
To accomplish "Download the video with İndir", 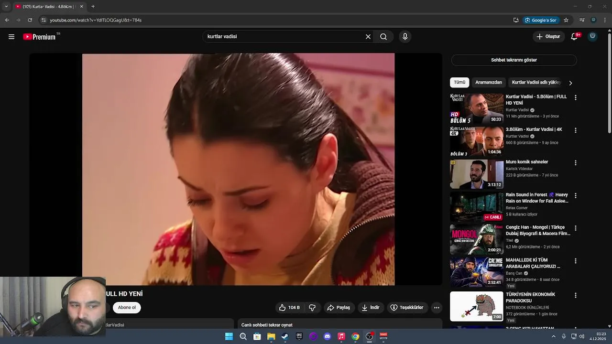I will (371, 308).
